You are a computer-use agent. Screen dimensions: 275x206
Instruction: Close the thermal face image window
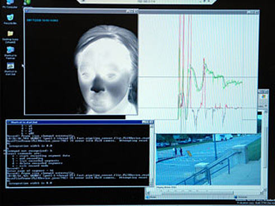tap(136, 11)
